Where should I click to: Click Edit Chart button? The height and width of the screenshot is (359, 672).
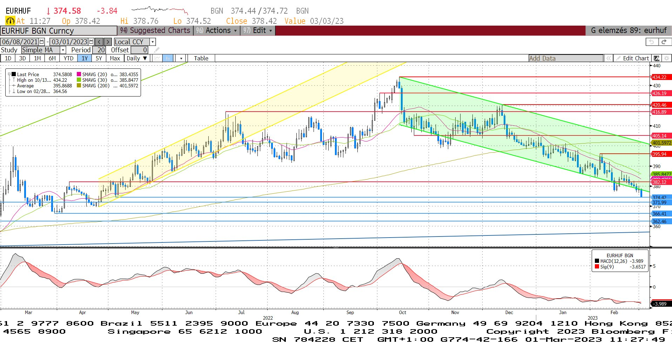pyautogui.click(x=632, y=58)
